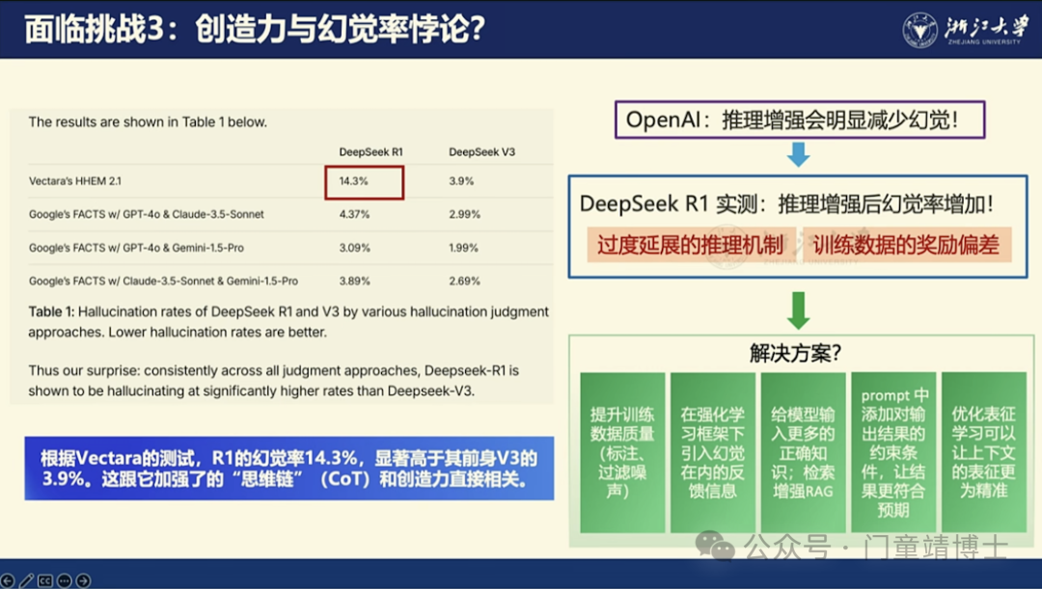Viewport: 1042px width, 589px height.
Task: Click the DeepSeek R1 column header
Action: (370, 151)
